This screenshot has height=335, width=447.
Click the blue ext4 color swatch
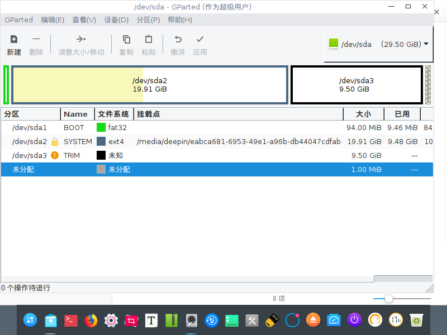point(101,141)
